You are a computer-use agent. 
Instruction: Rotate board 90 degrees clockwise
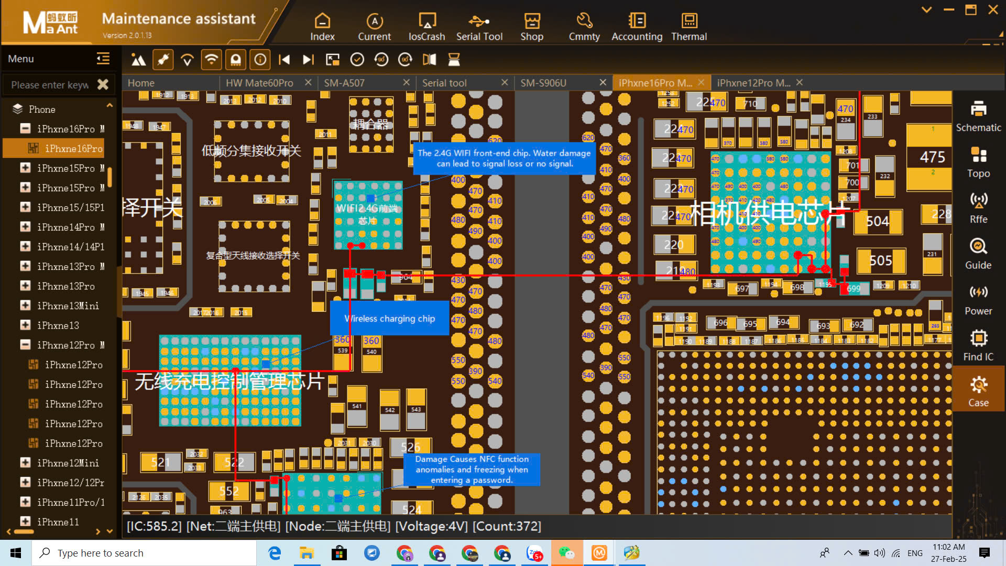[x=406, y=60]
